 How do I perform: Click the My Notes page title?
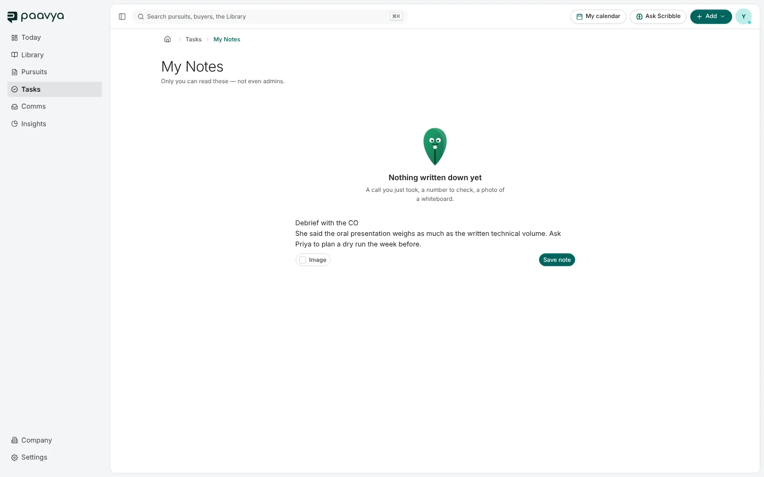[192, 67]
